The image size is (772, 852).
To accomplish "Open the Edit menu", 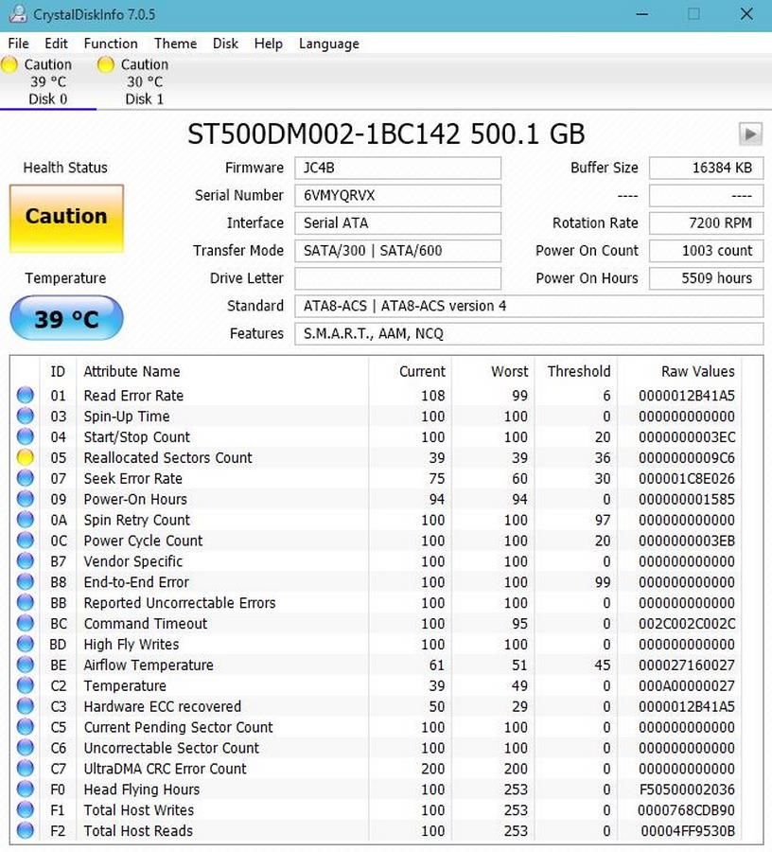I will point(56,44).
